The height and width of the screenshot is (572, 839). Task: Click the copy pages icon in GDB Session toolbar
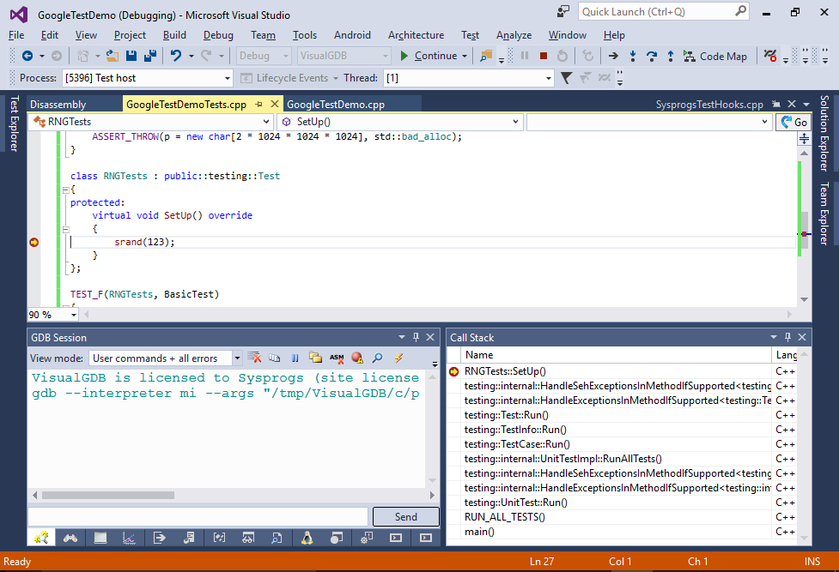[x=275, y=358]
